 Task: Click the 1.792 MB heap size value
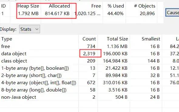[x=28, y=14]
